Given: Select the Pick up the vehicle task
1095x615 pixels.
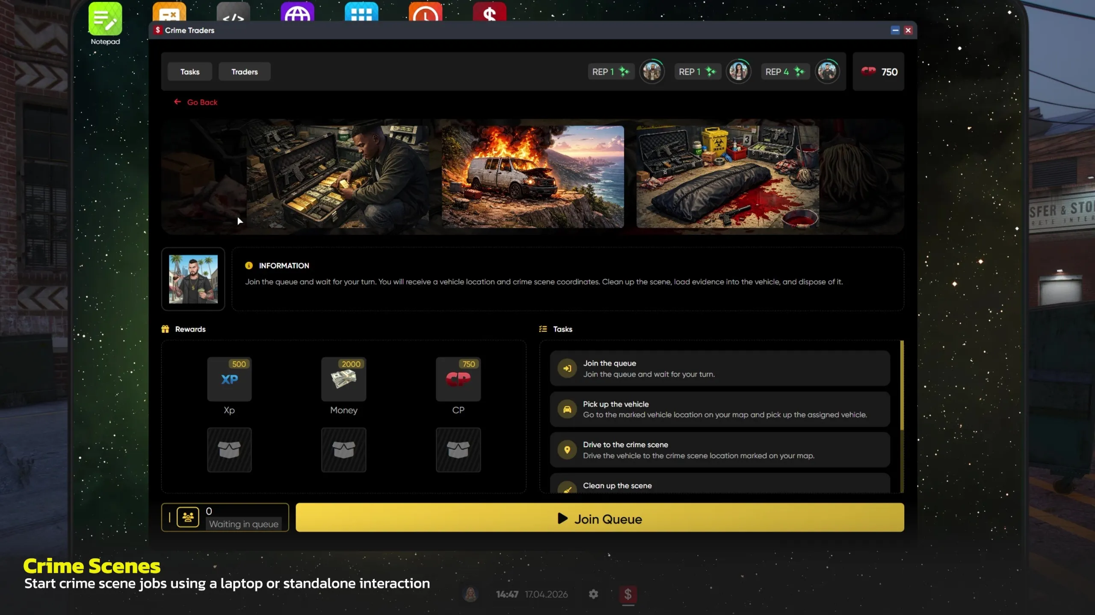Looking at the screenshot, I should click(720, 409).
